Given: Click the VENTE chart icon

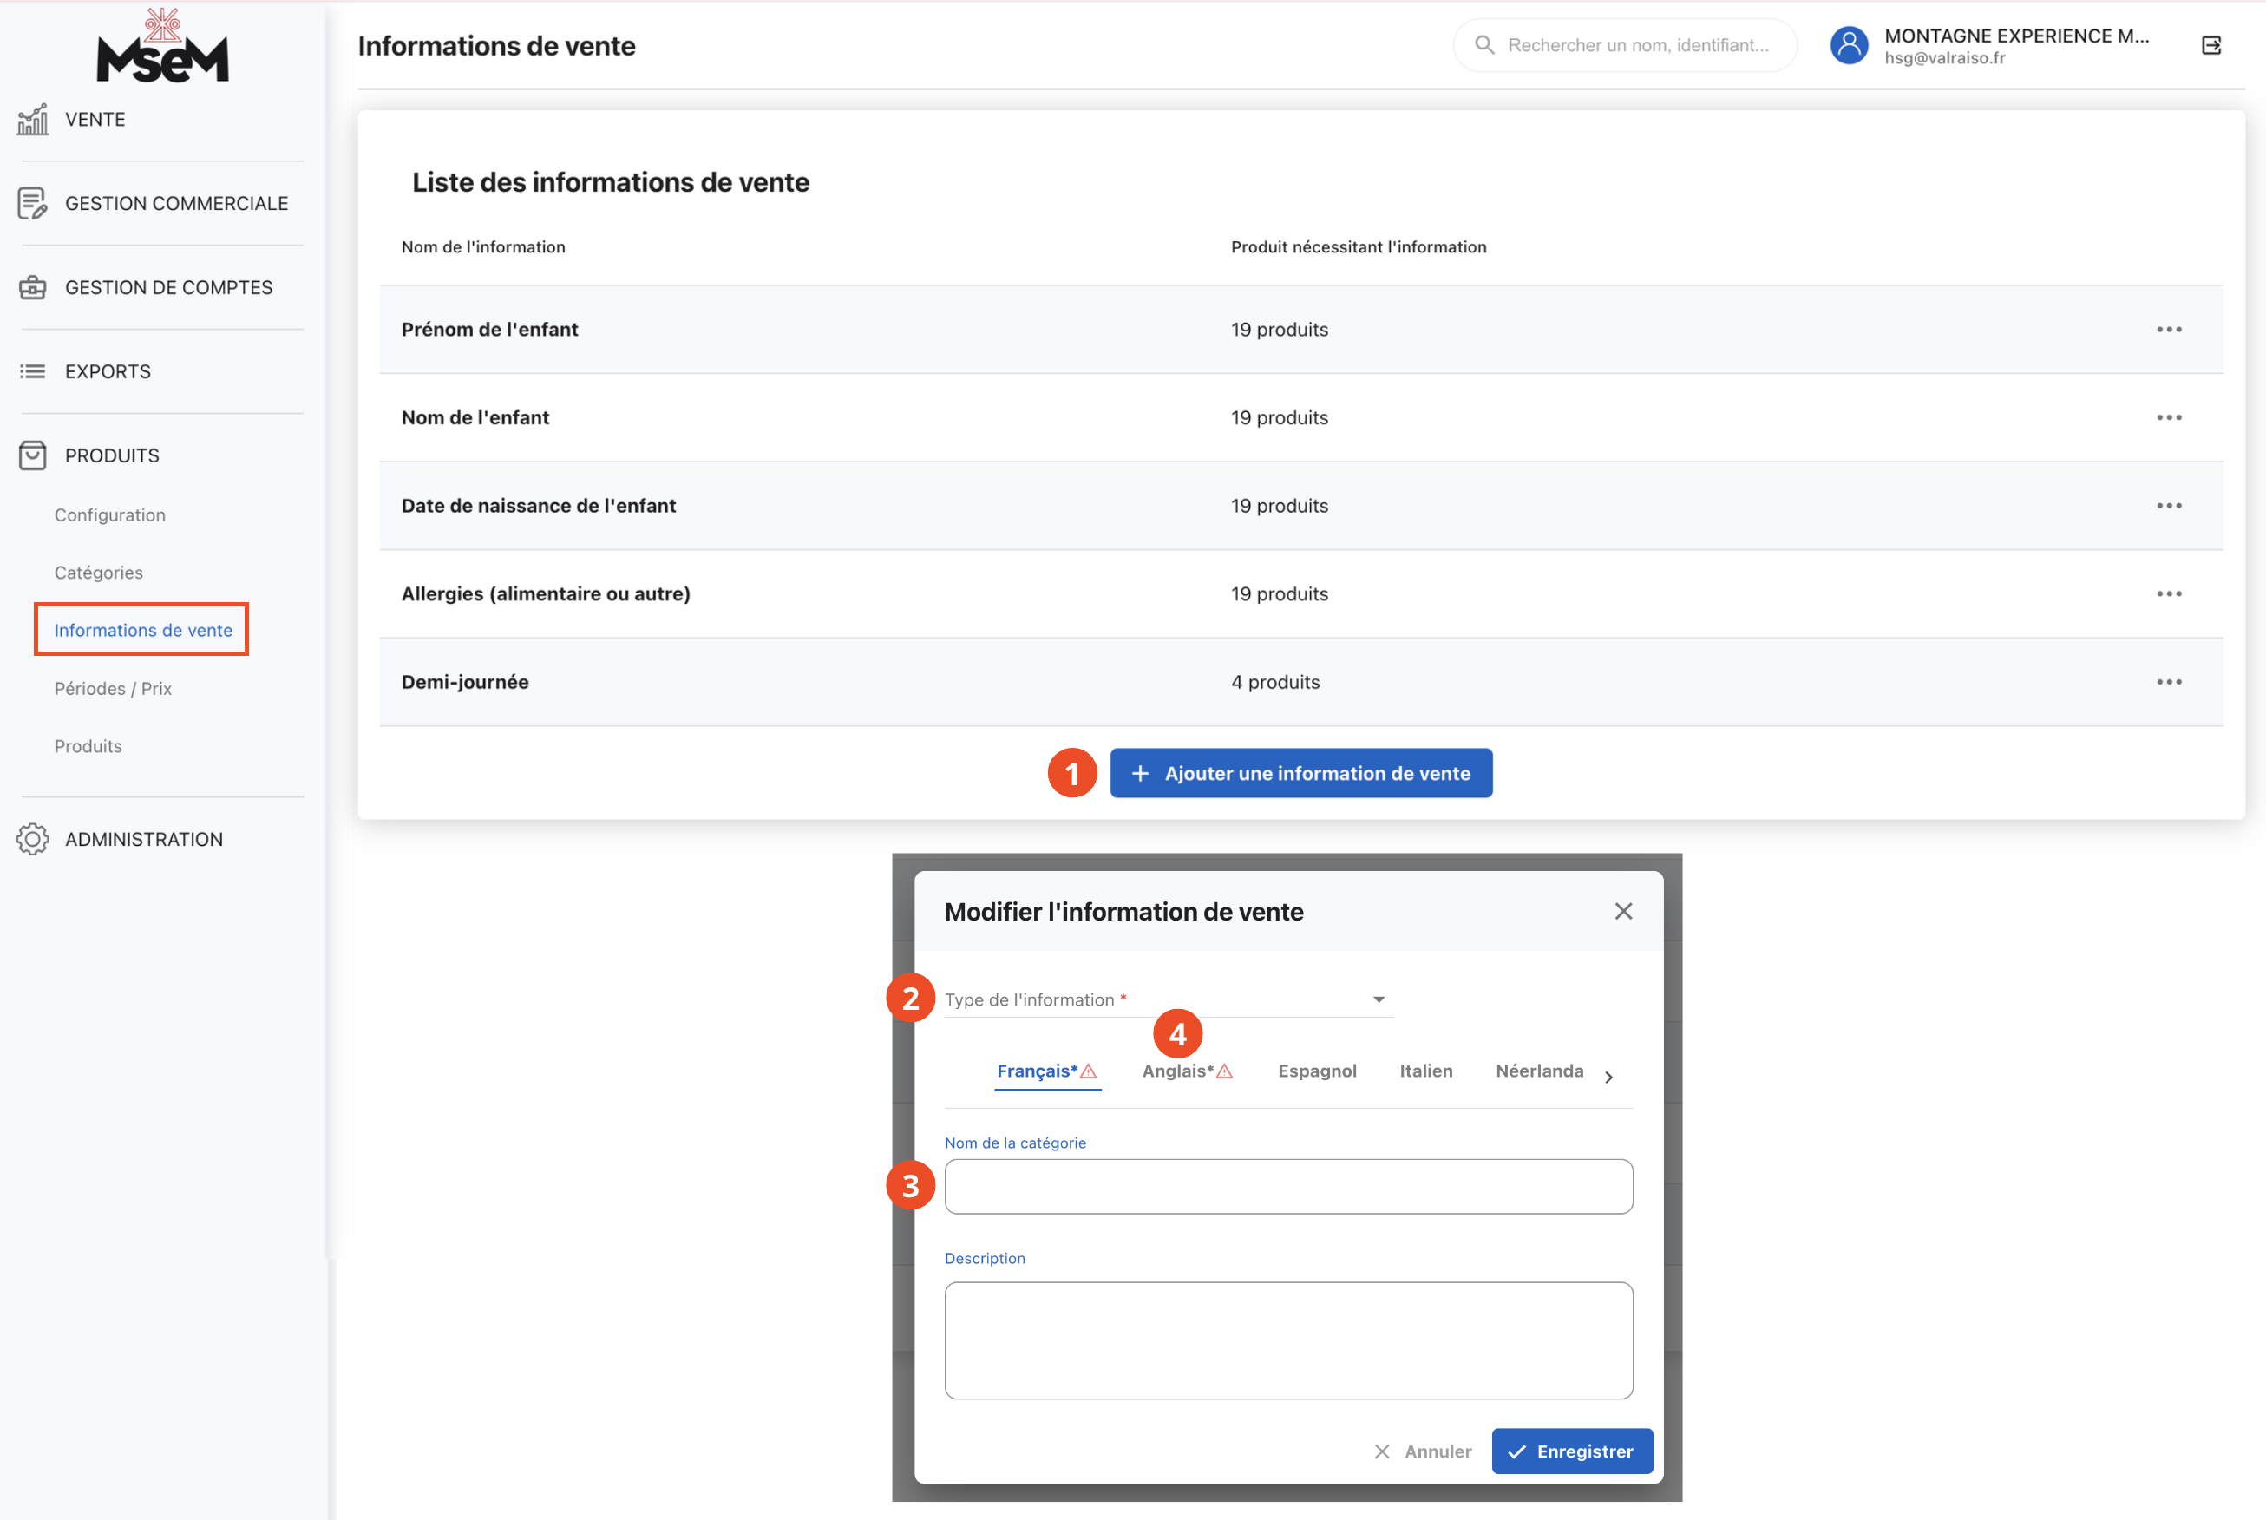Looking at the screenshot, I should click(x=33, y=119).
